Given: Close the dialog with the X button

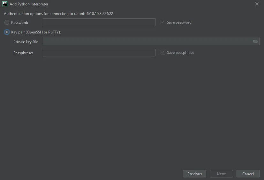Looking at the screenshot, I should coord(257,4).
